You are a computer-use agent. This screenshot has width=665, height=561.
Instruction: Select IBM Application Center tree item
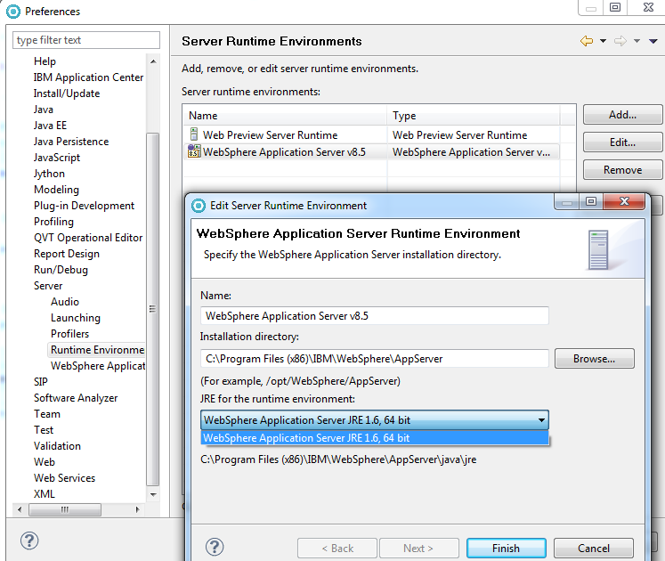tap(88, 77)
